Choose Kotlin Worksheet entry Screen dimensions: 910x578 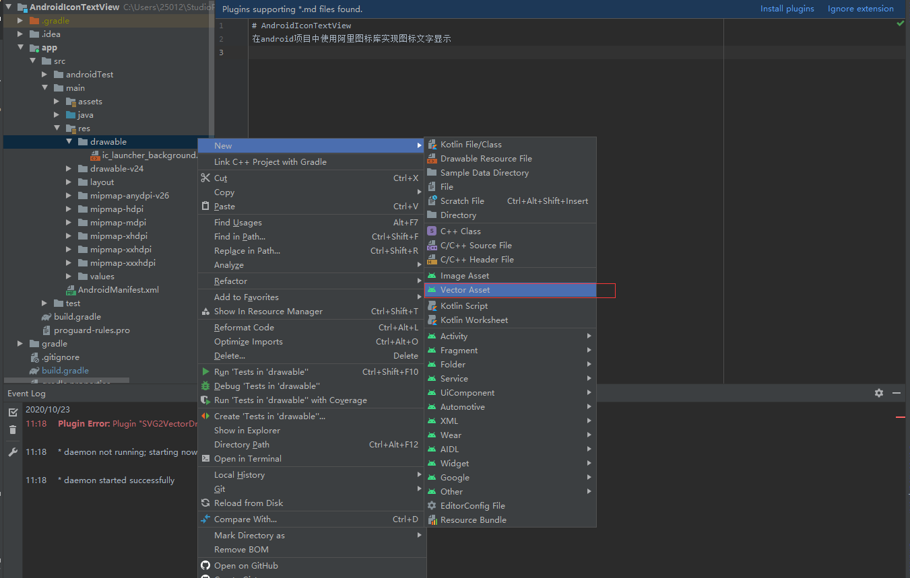pos(511,320)
